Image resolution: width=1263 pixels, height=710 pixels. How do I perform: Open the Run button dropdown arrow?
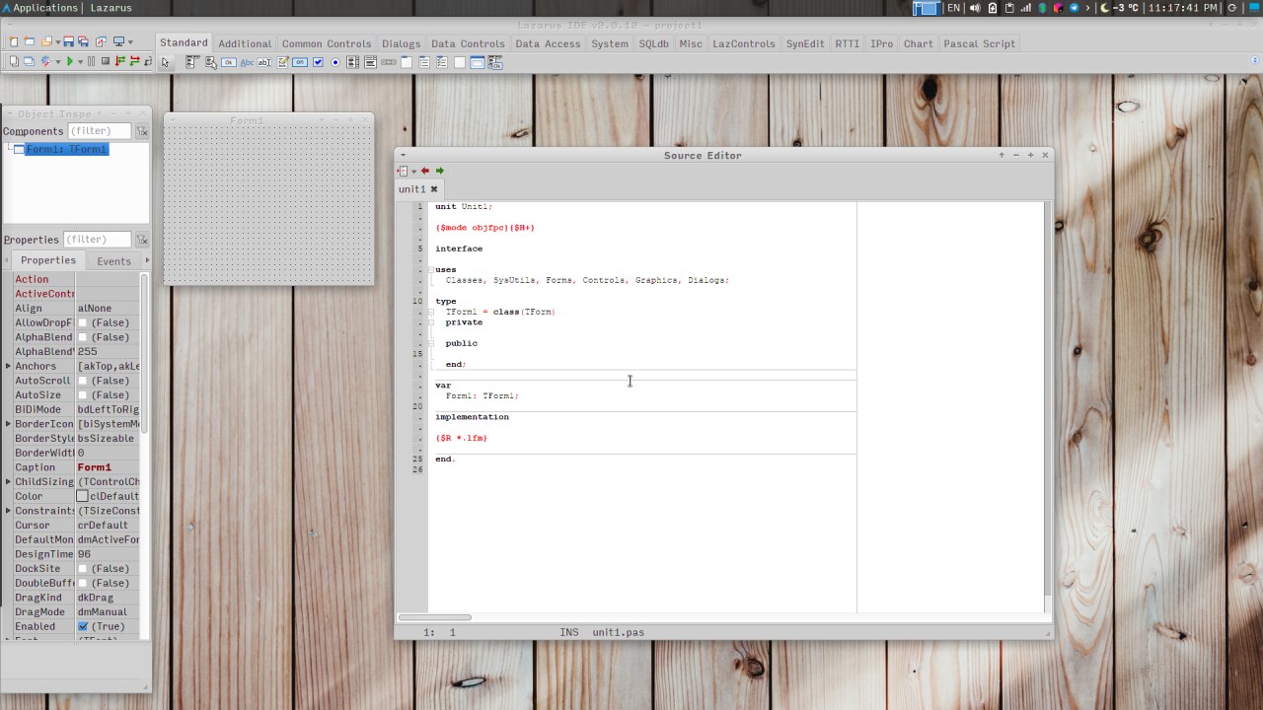[80, 62]
